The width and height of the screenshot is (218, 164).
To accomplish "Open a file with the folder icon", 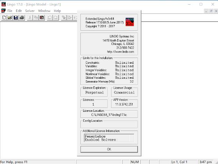I will (10, 18).
